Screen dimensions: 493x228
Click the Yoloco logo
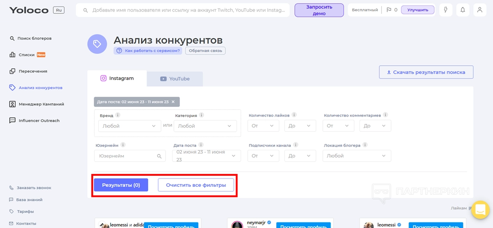coord(29,10)
